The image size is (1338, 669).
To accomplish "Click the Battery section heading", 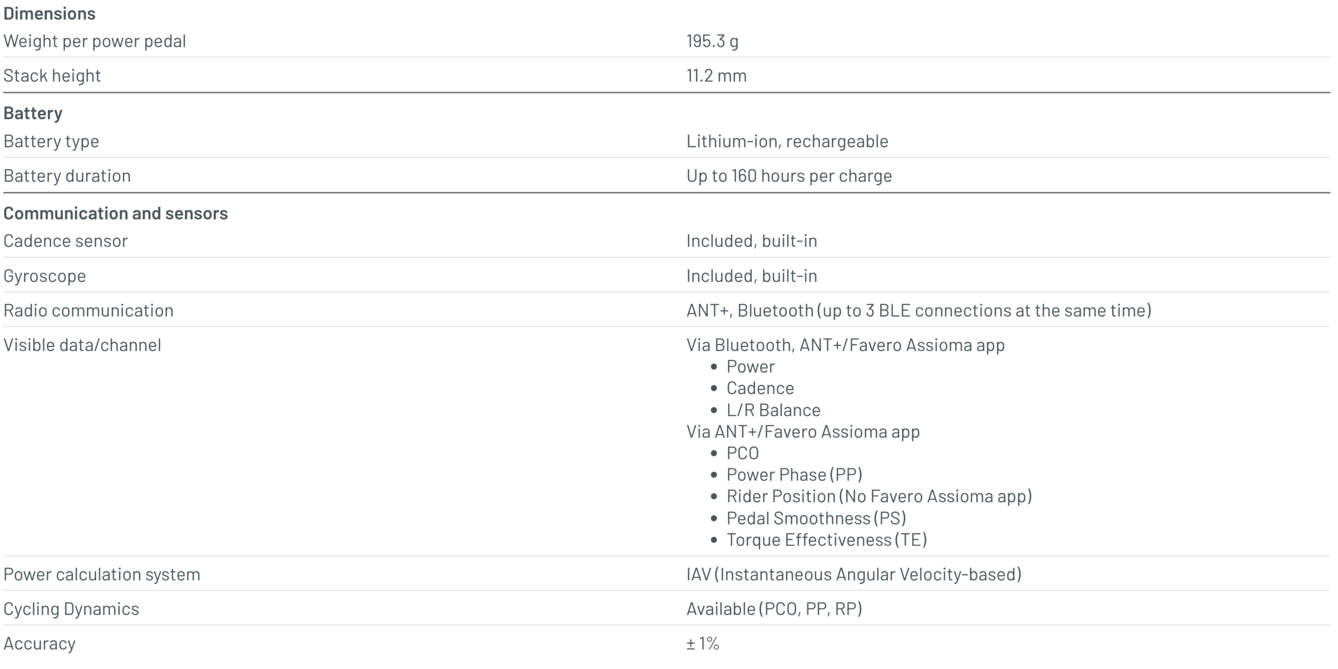I will (x=33, y=113).
